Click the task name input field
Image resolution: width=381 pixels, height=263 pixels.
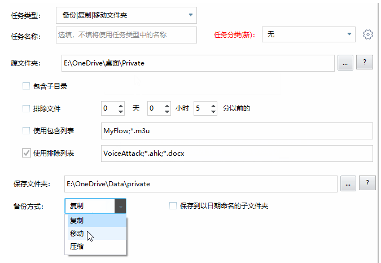click(126, 35)
